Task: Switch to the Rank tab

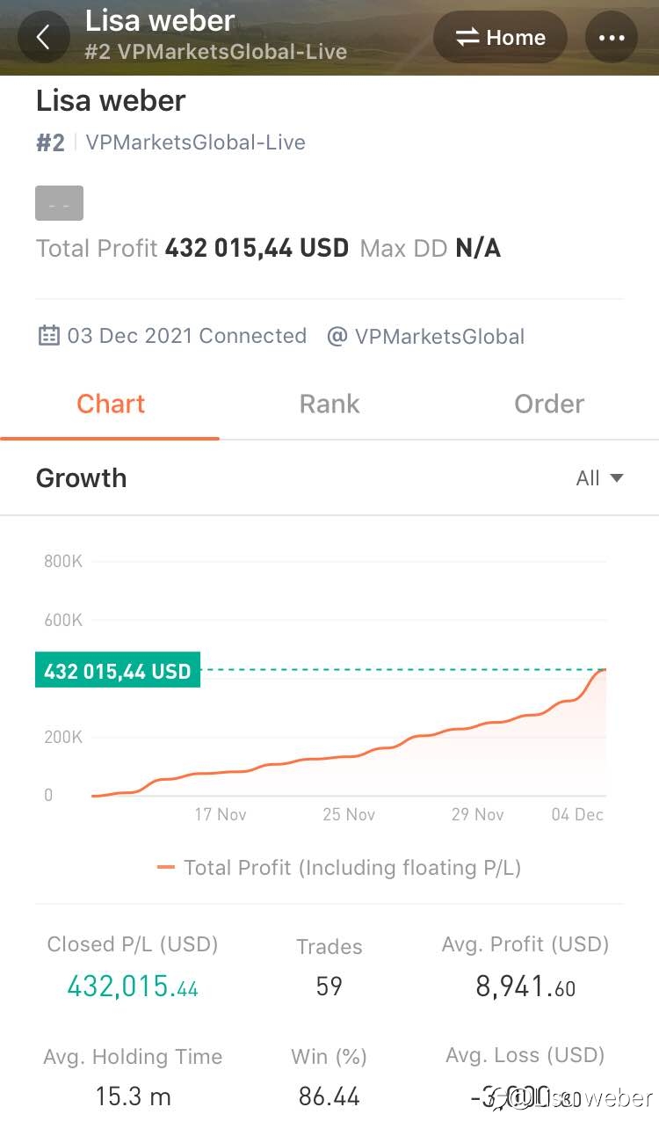Action: (x=329, y=404)
